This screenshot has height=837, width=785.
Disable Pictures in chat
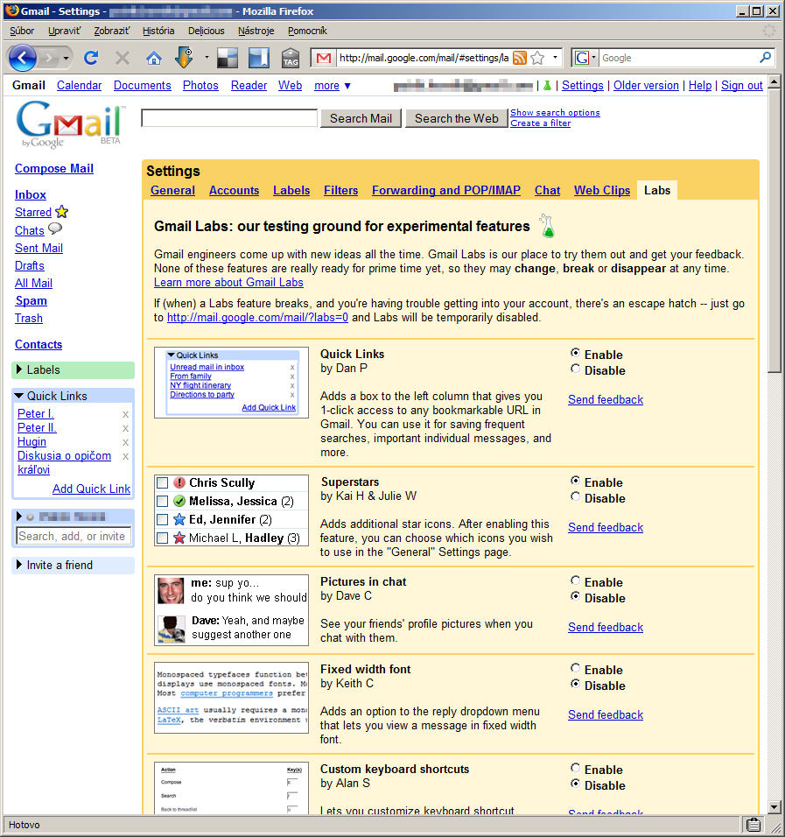coord(575,595)
